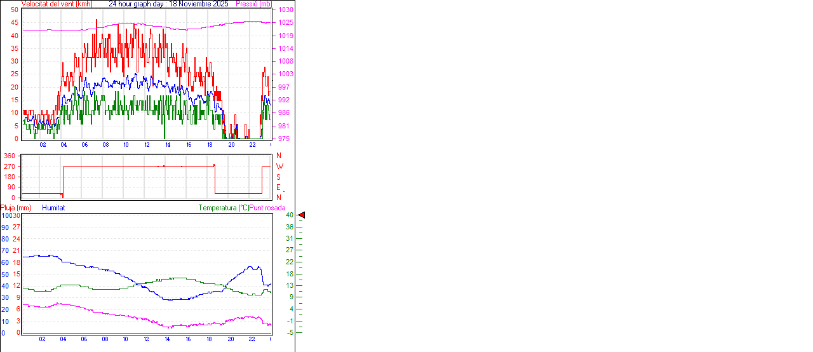Click the magenta "Punt rosada" legend label
The height and width of the screenshot is (352, 813).
(267, 208)
